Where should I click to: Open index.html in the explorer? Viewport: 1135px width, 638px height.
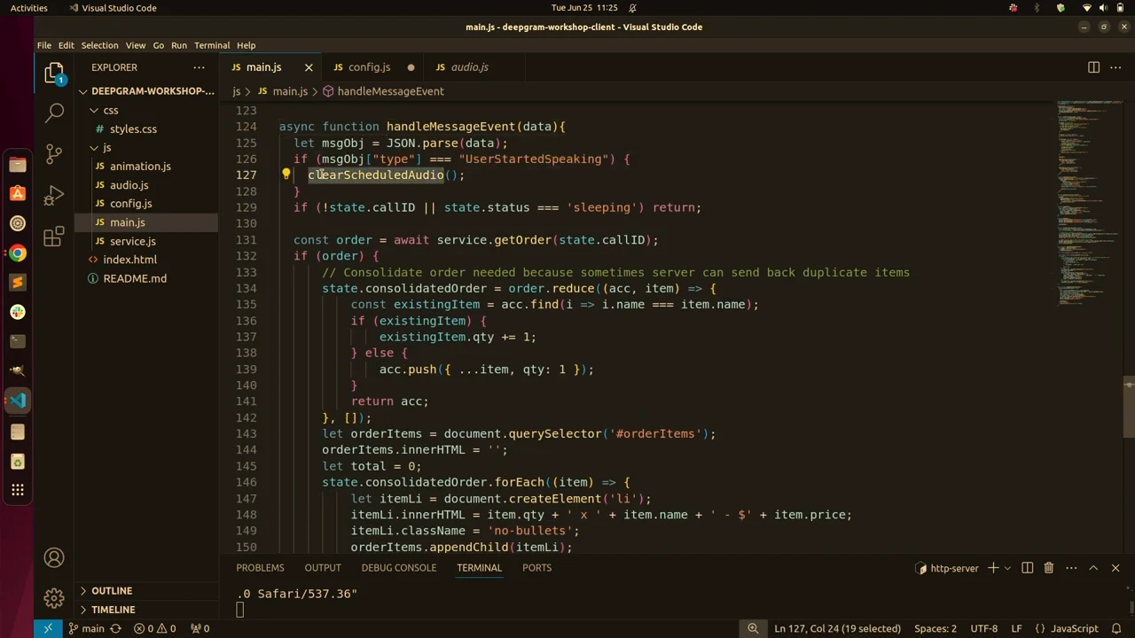(x=129, y=260)
